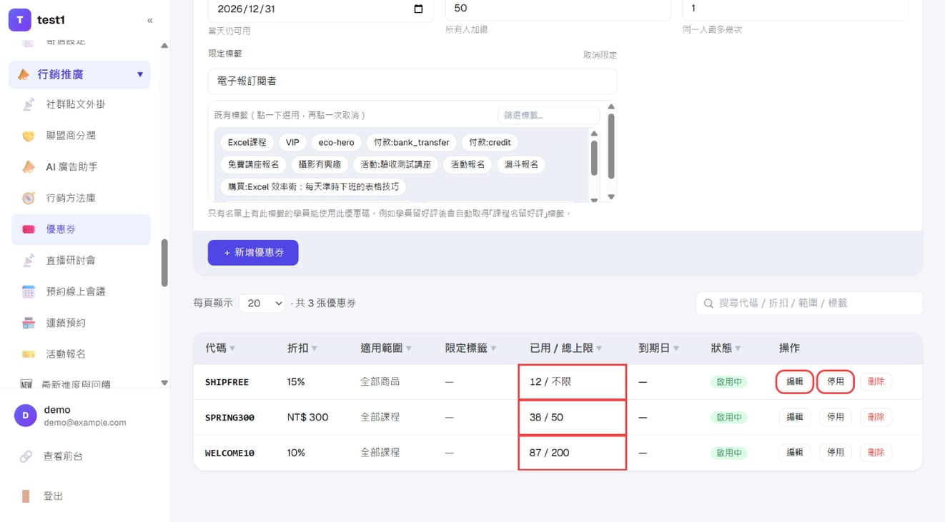Toggle the 付款:bank_transfer tag

(411, 142)
